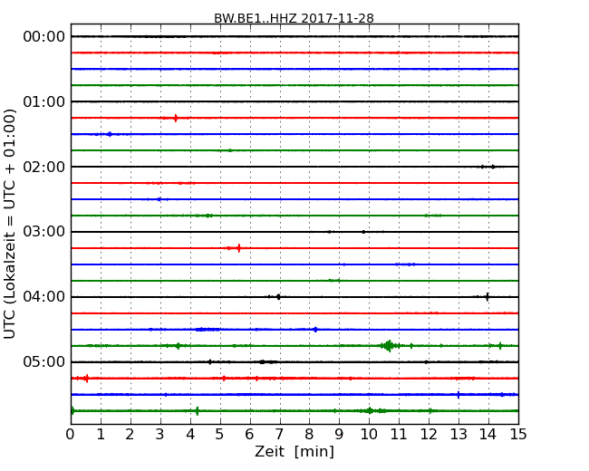
Task: Select the red spike at 3.5 min on 01:15 trace
Action: coord(176,118)
